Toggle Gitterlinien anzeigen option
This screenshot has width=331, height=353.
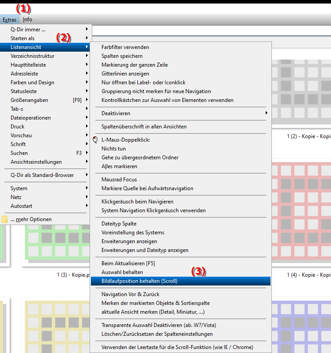click(x=125, y=74)
